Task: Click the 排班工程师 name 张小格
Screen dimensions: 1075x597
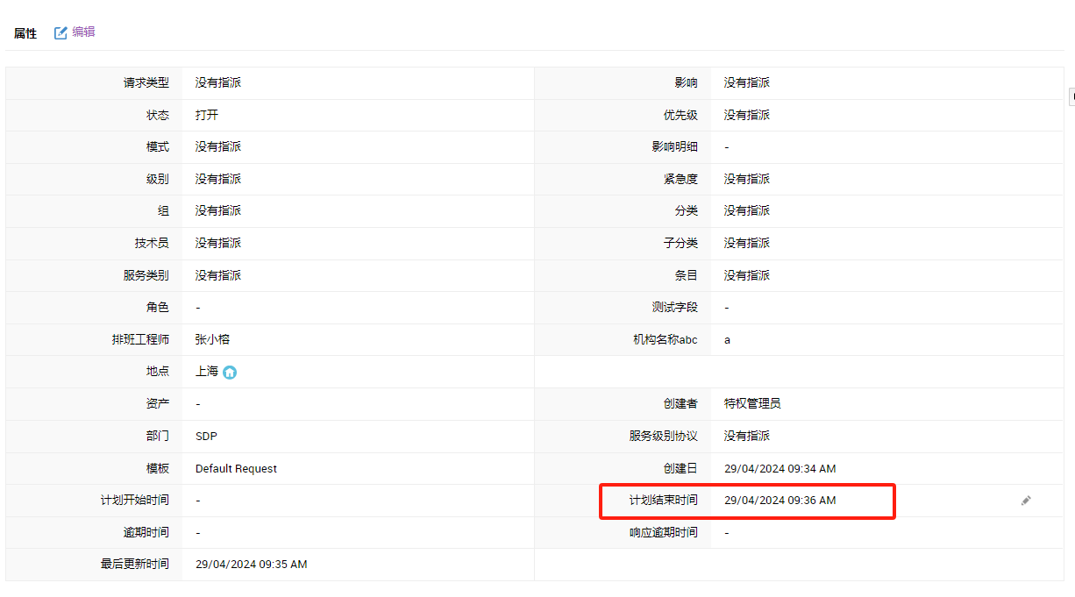Action: (x=212, y=339)
